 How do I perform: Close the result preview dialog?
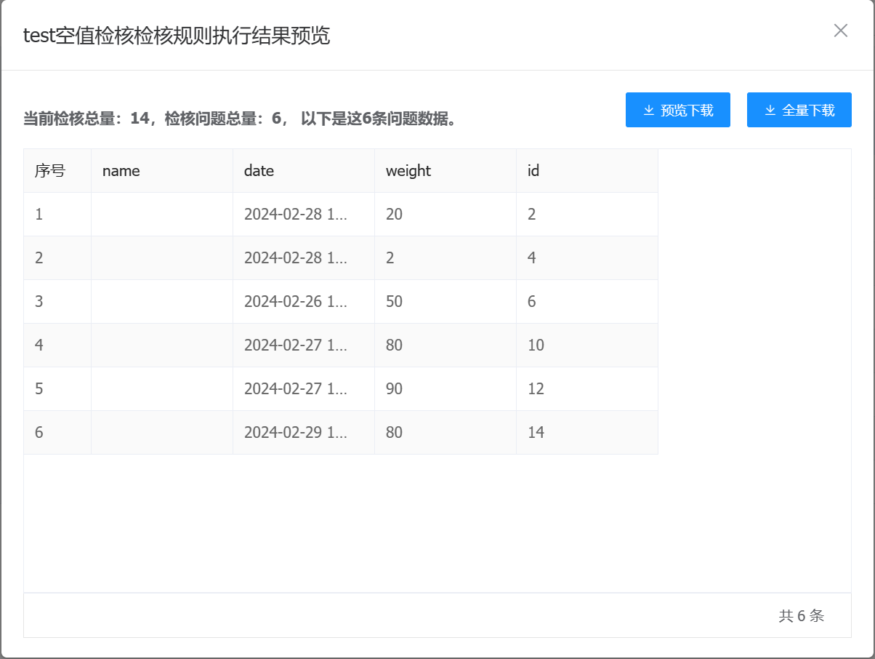point(840,31)
